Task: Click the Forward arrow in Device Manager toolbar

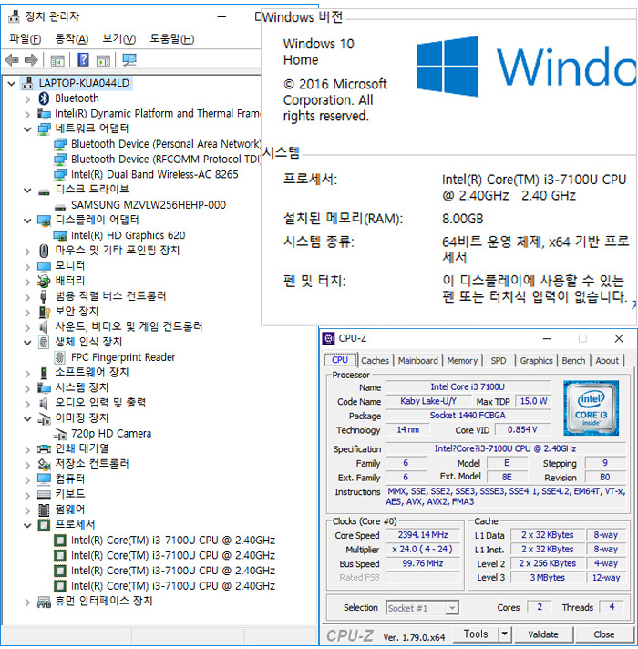Action: tap(31, 60)
